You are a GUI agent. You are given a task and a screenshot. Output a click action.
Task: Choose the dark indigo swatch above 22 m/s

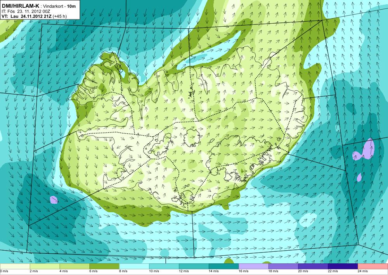click(343, 266)
